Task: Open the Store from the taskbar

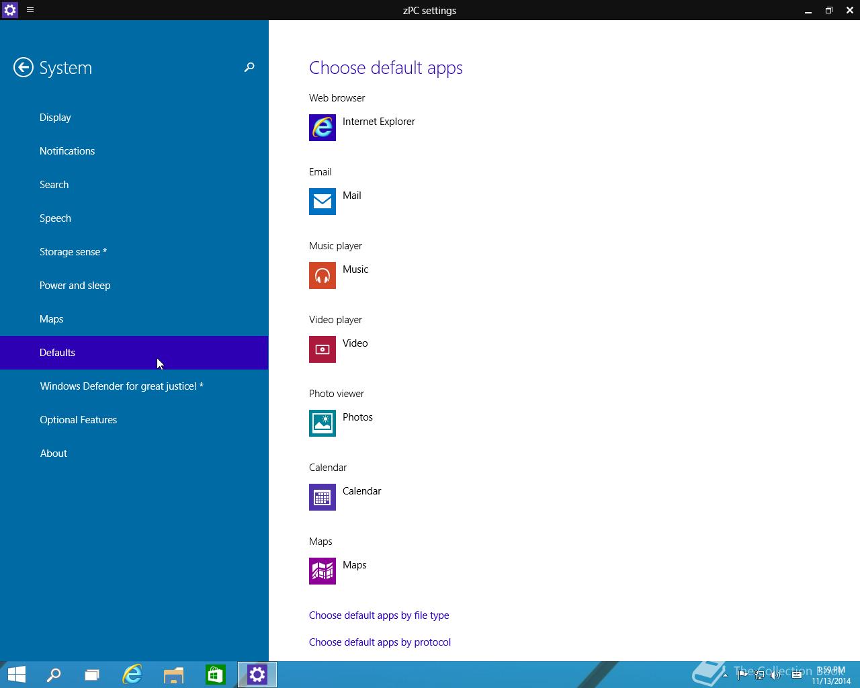Action: point(216,675)
